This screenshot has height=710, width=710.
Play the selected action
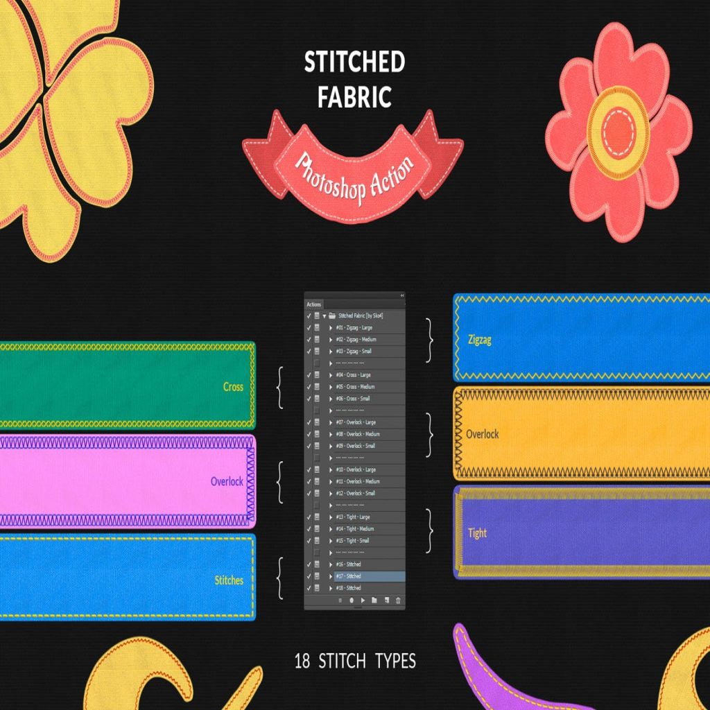tap(363, 600)
